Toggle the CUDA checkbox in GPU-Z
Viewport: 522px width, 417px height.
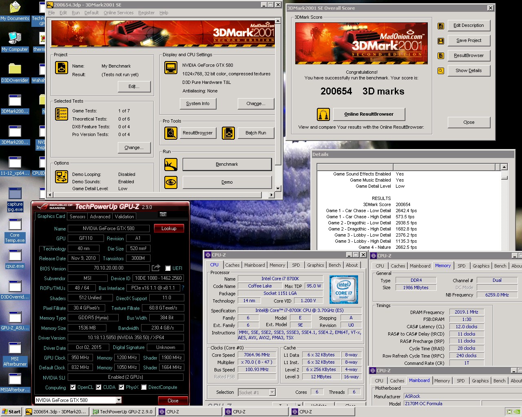click(x=98, y=387)
